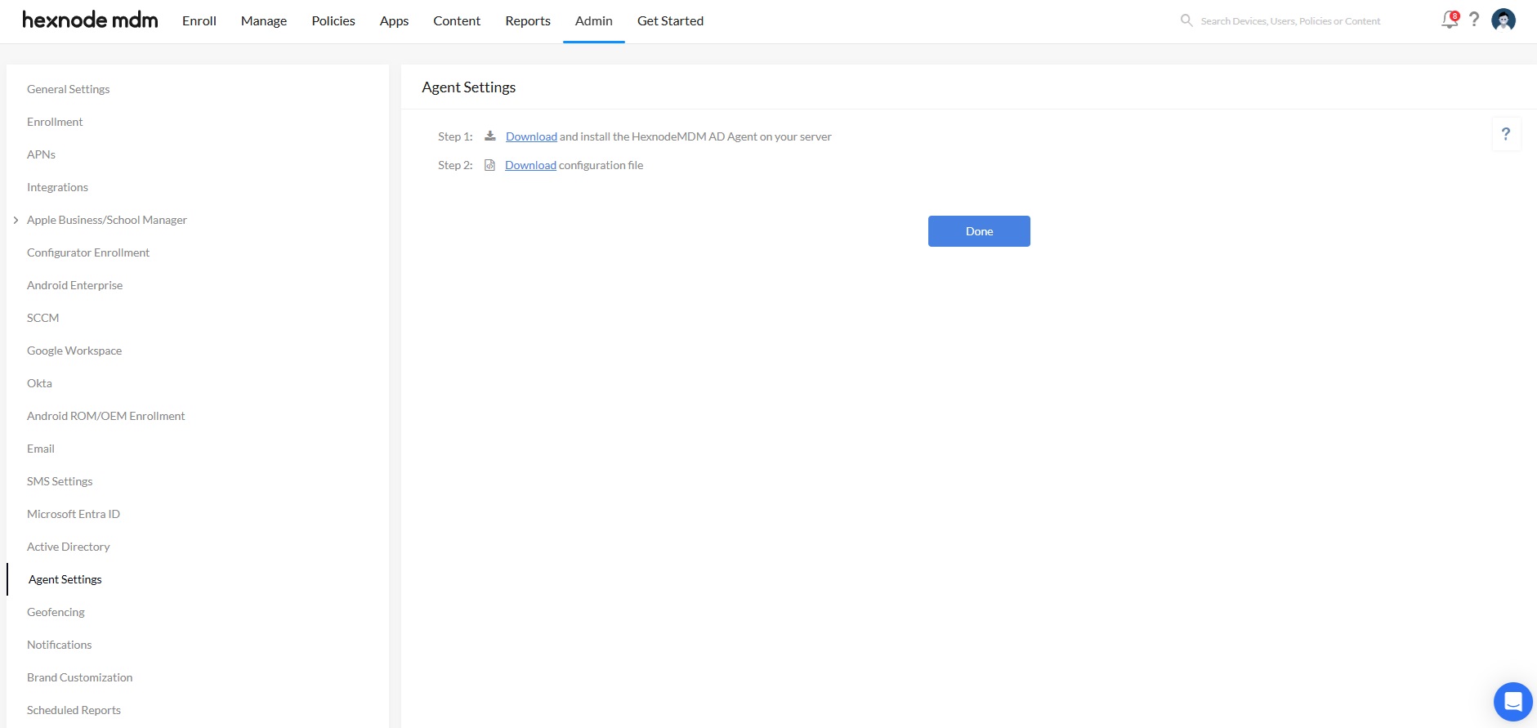Viewport: 1537px width, 728px height.
Task: Open Integrations in sidebar
Action: tap(57, 187)
